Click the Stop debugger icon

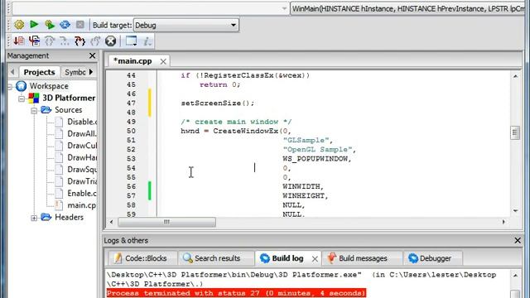pos(110,41)
